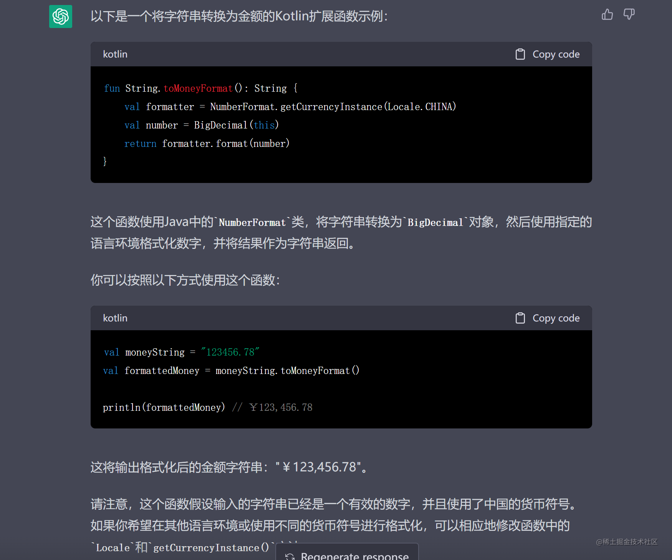This screenshot has width=672, height=560.
Task: Click the Regenerate response button
Action: tap(347, 552)
